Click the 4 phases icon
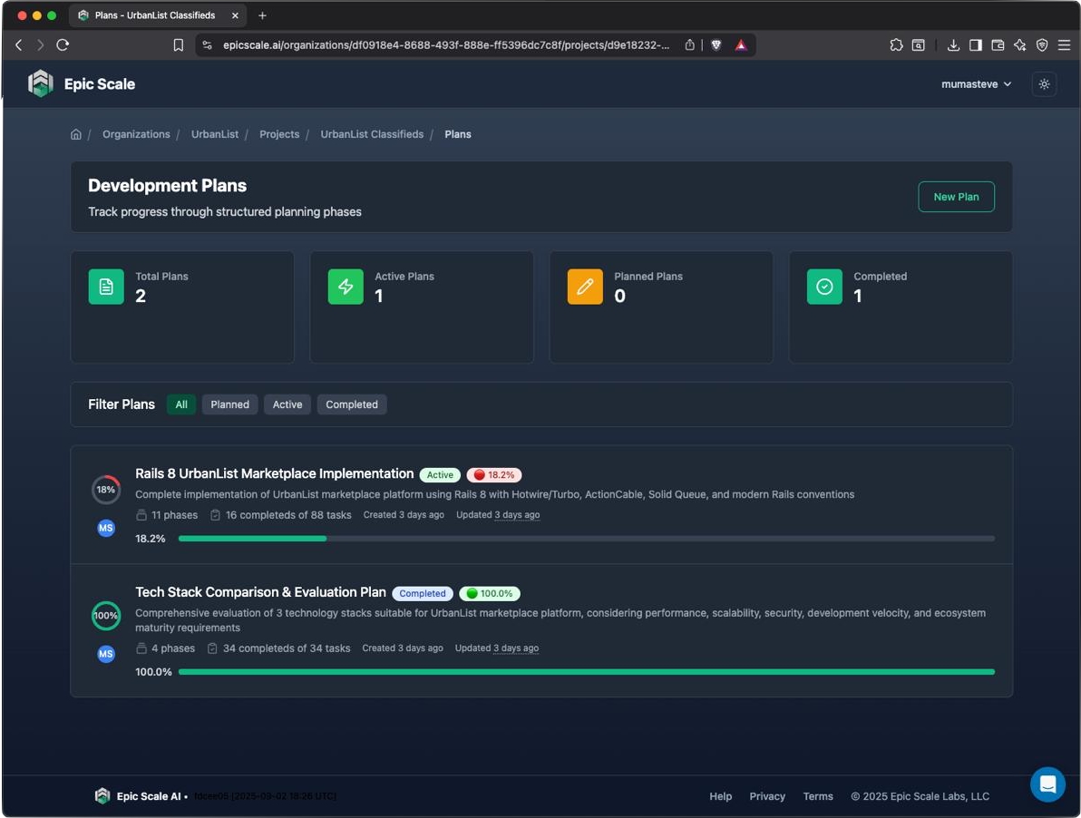This screenshot has height=818, width=1081. tap(141, 648)
